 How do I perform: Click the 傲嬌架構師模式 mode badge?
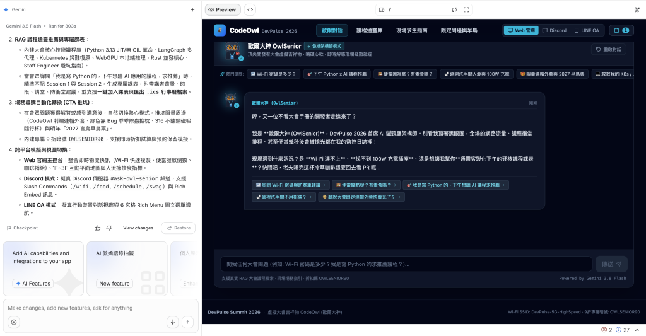click(x=324, y=46)
